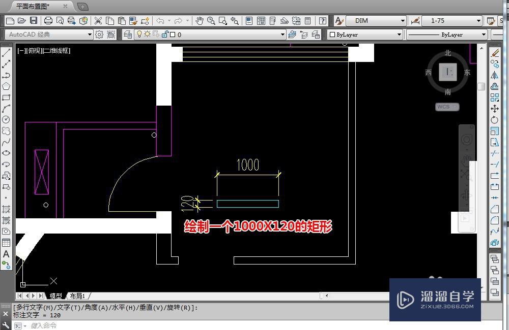The image size is (509, 330).
Task: Activate the Pan hand tool
Action: 200,21
